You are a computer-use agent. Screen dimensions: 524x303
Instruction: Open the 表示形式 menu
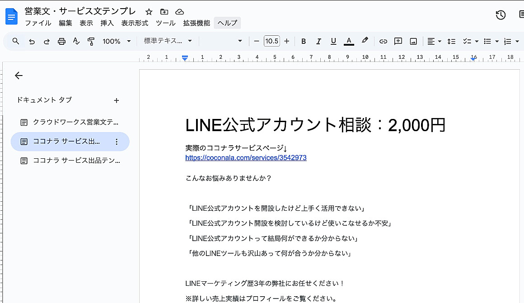135,23
